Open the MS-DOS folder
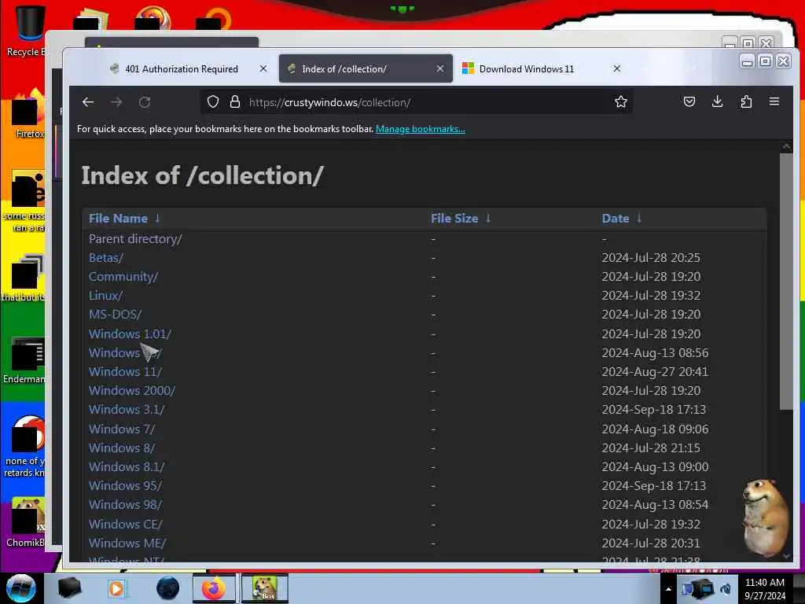Screen dimensions: 805x604 tap(115, 315)
